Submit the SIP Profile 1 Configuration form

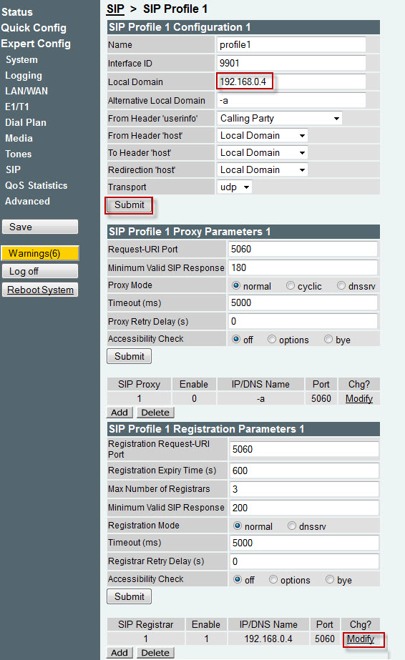click(x=130, y=205)
